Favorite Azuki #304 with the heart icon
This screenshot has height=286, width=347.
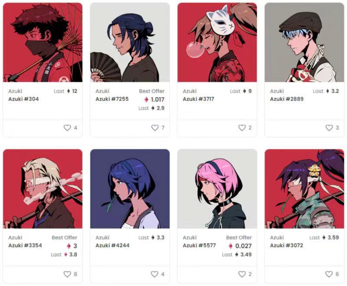pyautogui.click(x=67, y=127)
